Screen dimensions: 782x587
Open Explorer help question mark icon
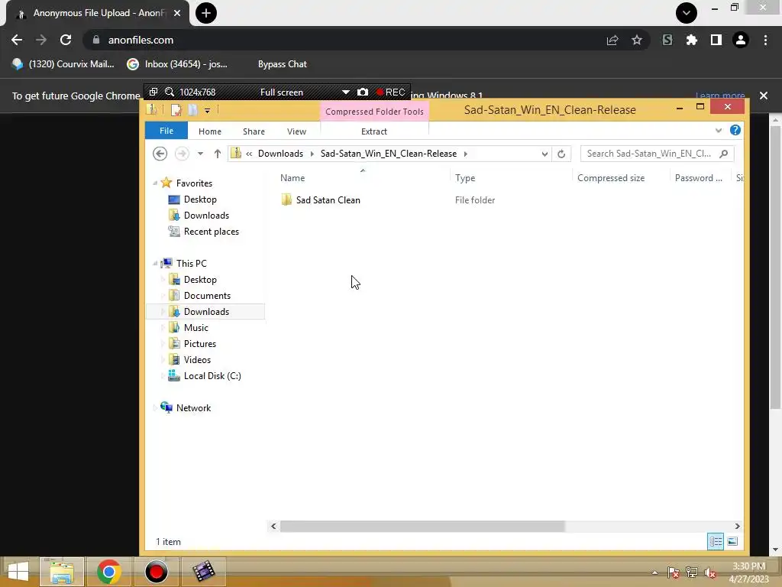coord(735,130)
